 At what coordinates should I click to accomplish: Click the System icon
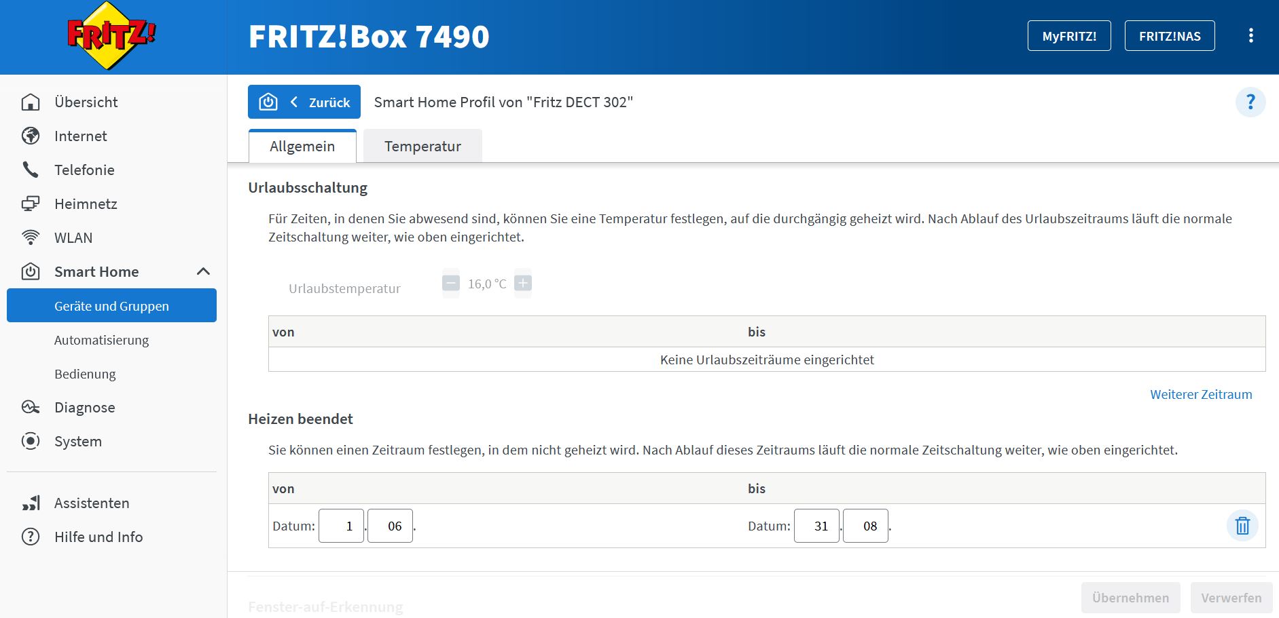[x=31, y=441]
